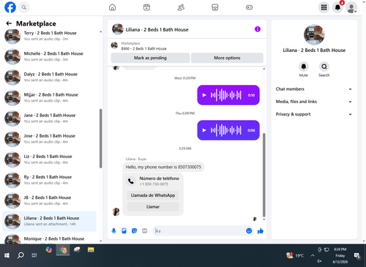Open Ry - 2 Beds 1 Bath House chat
The height and width of the screenshot is (267, 366).
[x=50, y=180]
